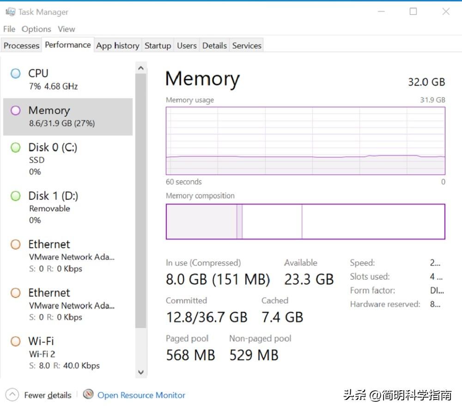Select the Wi-Fi 2 adapter entry text

coord(42,354)
